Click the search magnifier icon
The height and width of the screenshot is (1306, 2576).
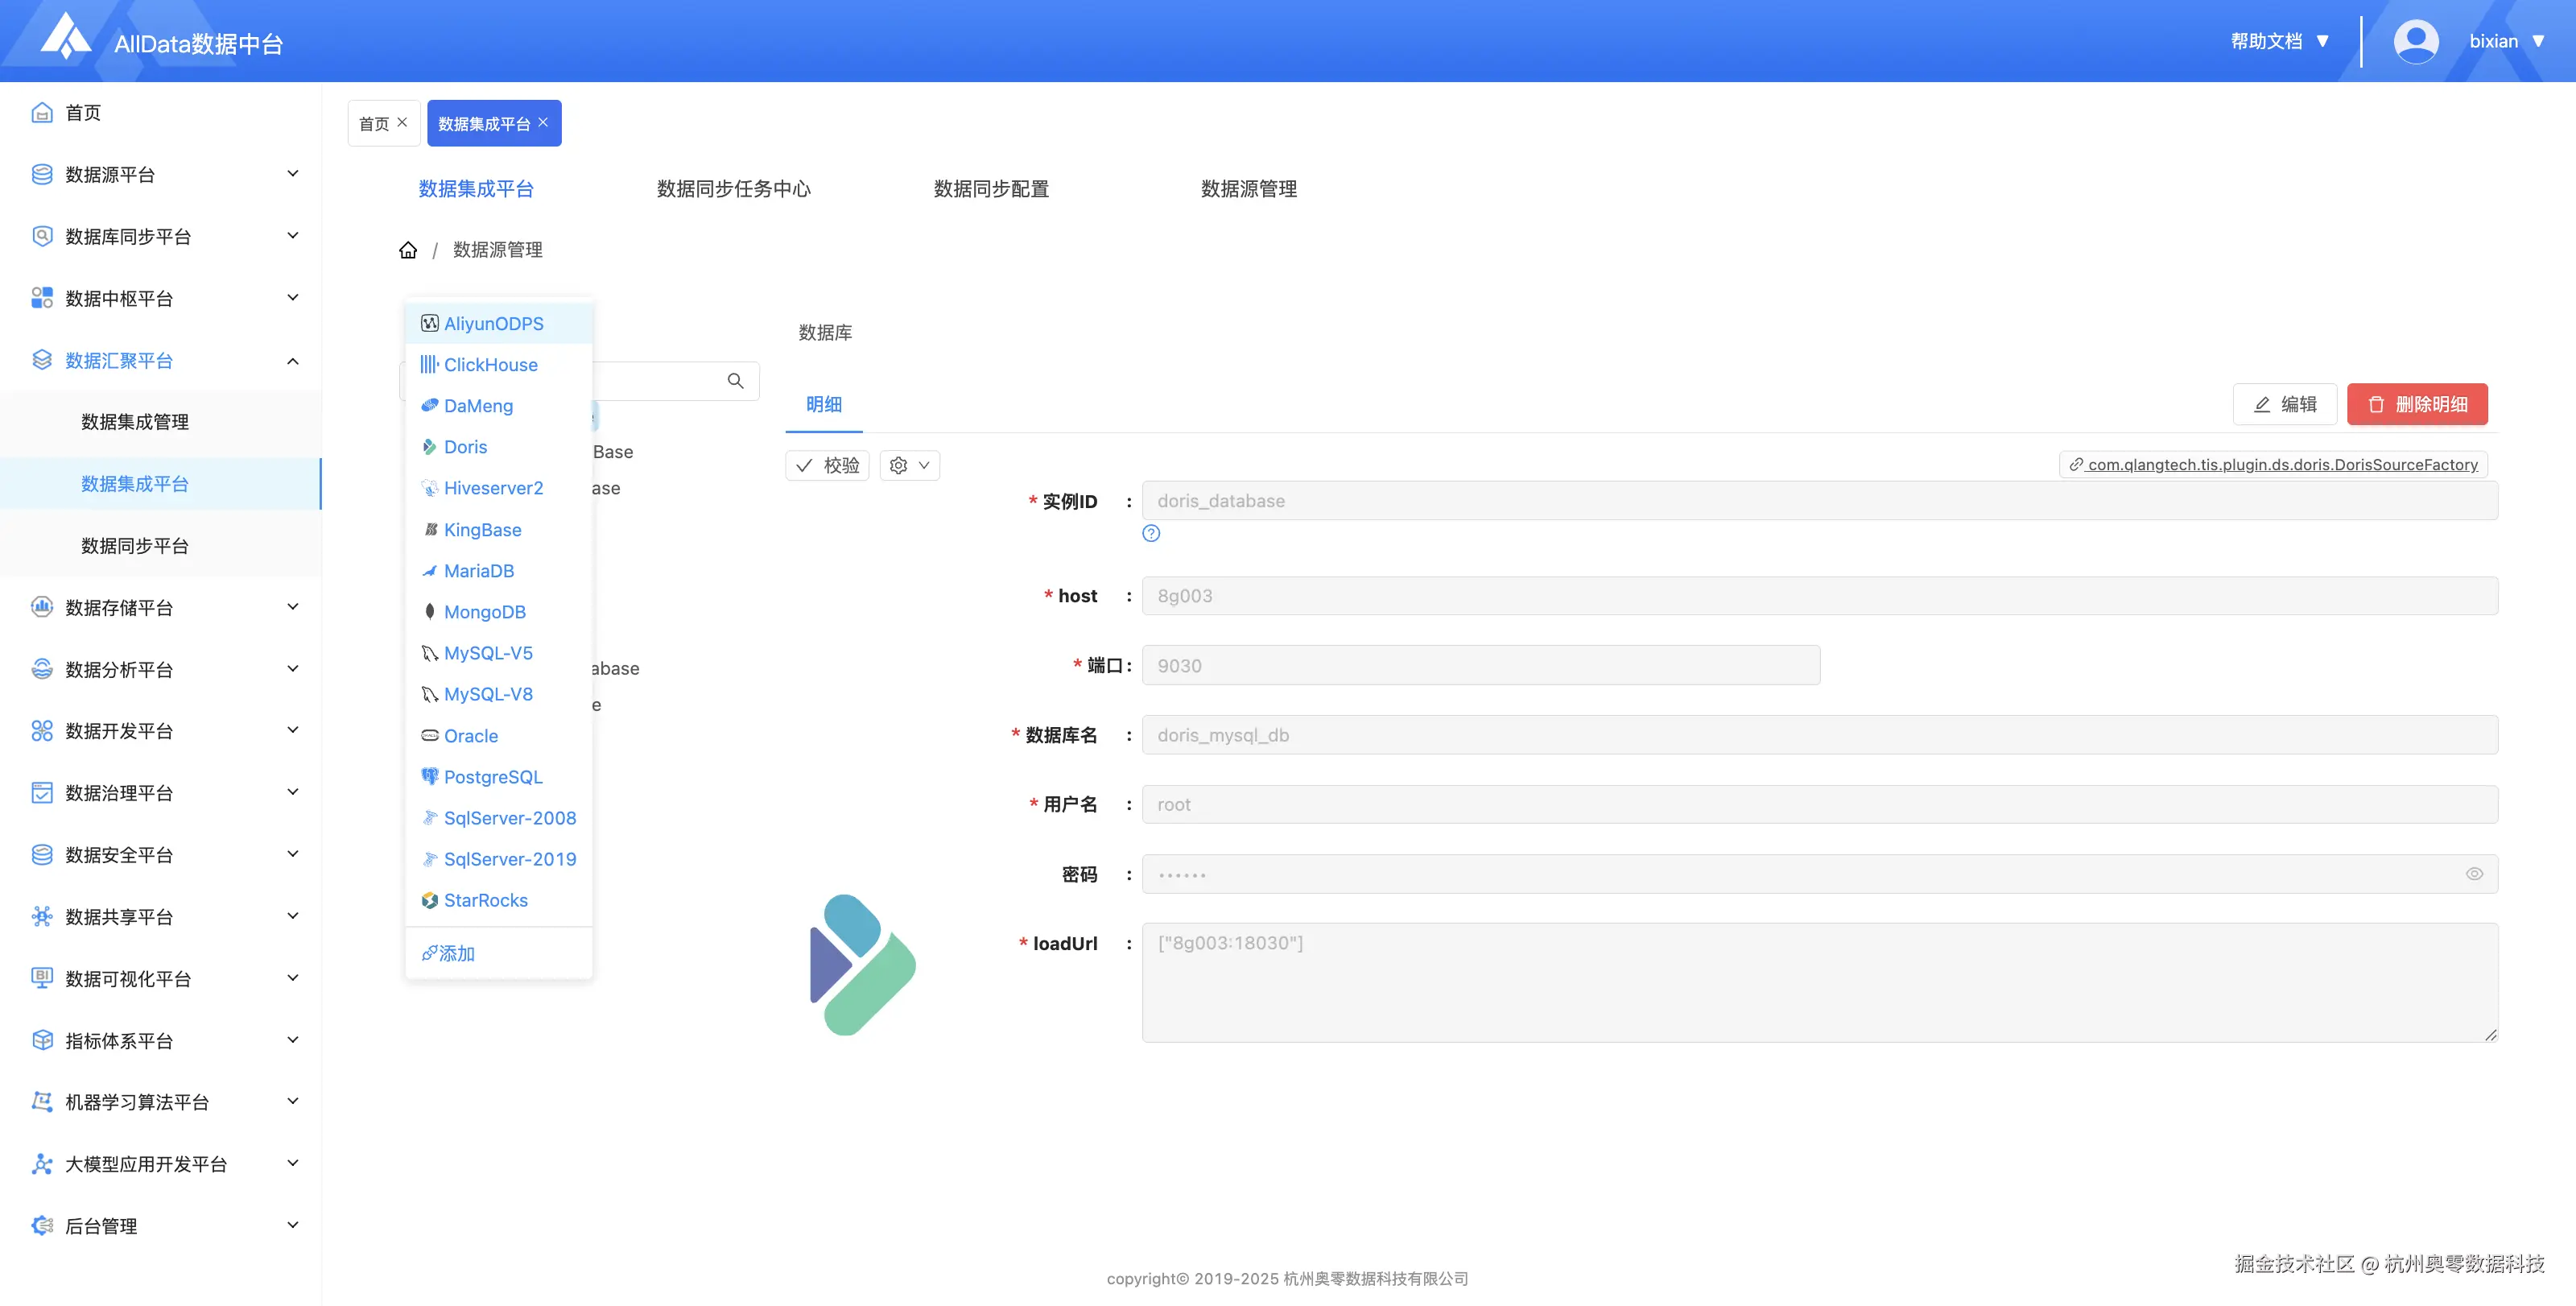click(735, 381)
